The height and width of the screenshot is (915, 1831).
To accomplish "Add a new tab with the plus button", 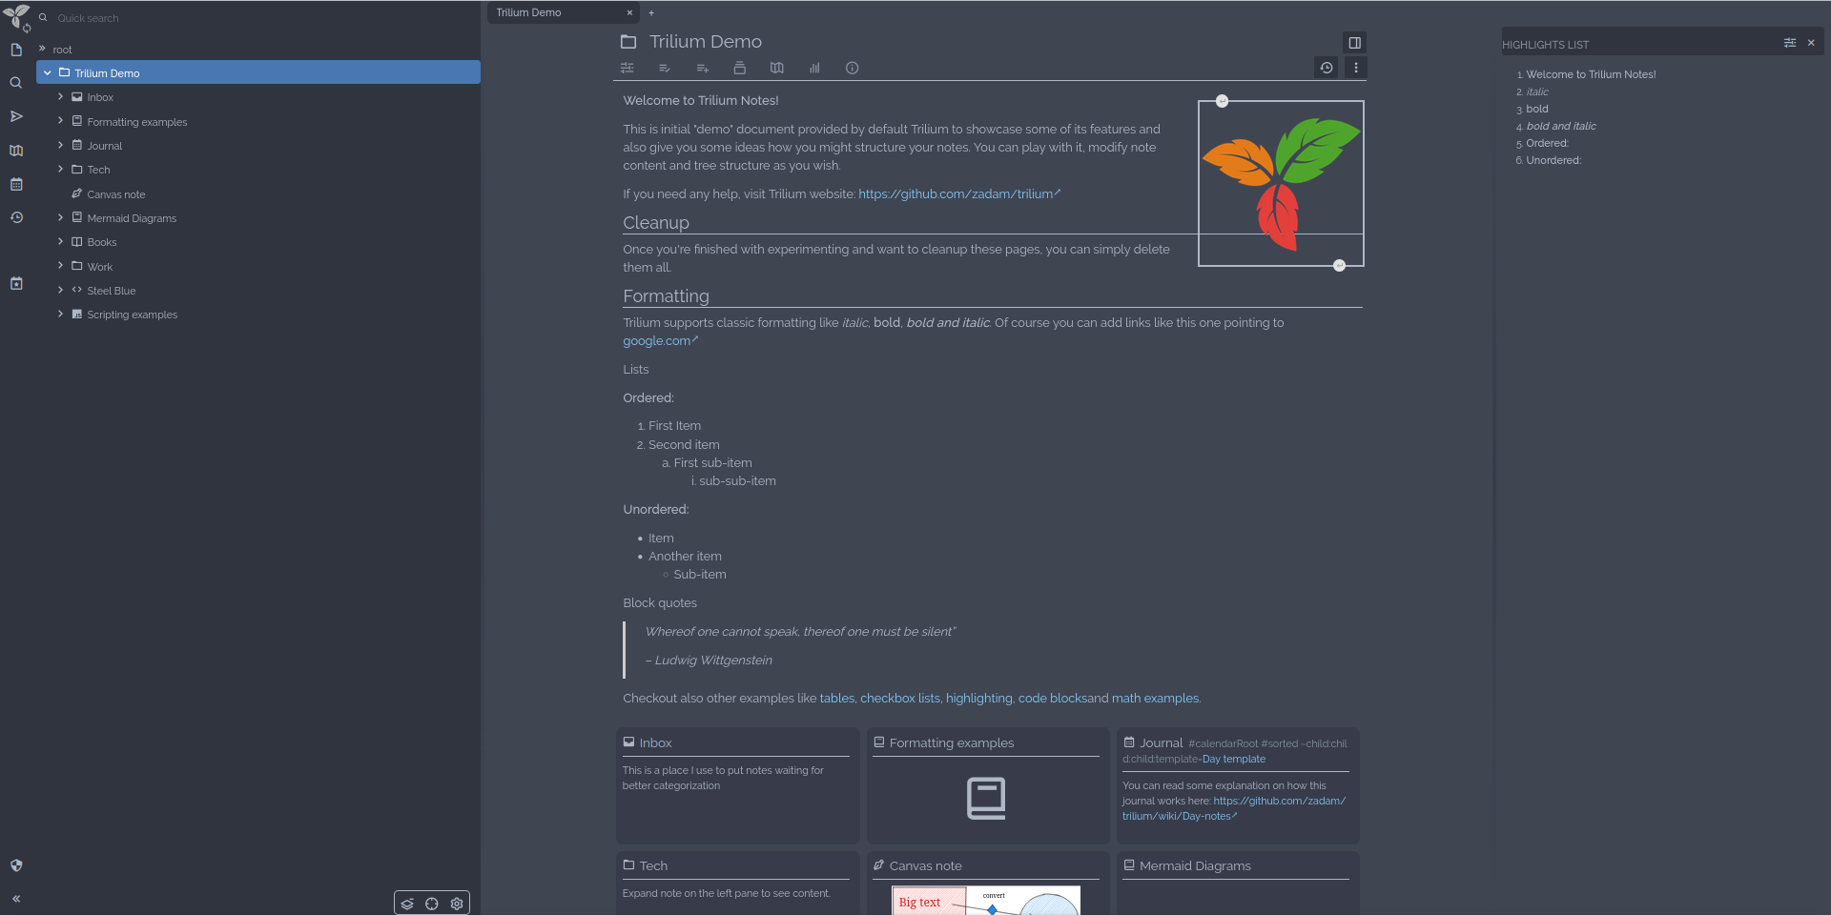I will 651,12.
